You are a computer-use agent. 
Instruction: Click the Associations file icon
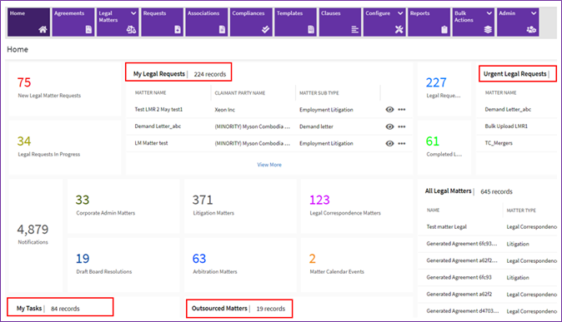click(222, 29)
